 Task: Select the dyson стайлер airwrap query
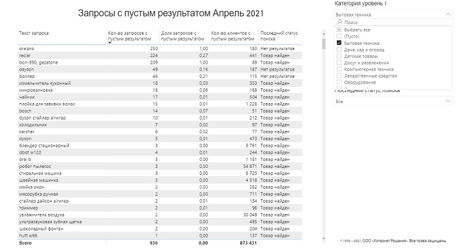(x=42, y=117)
